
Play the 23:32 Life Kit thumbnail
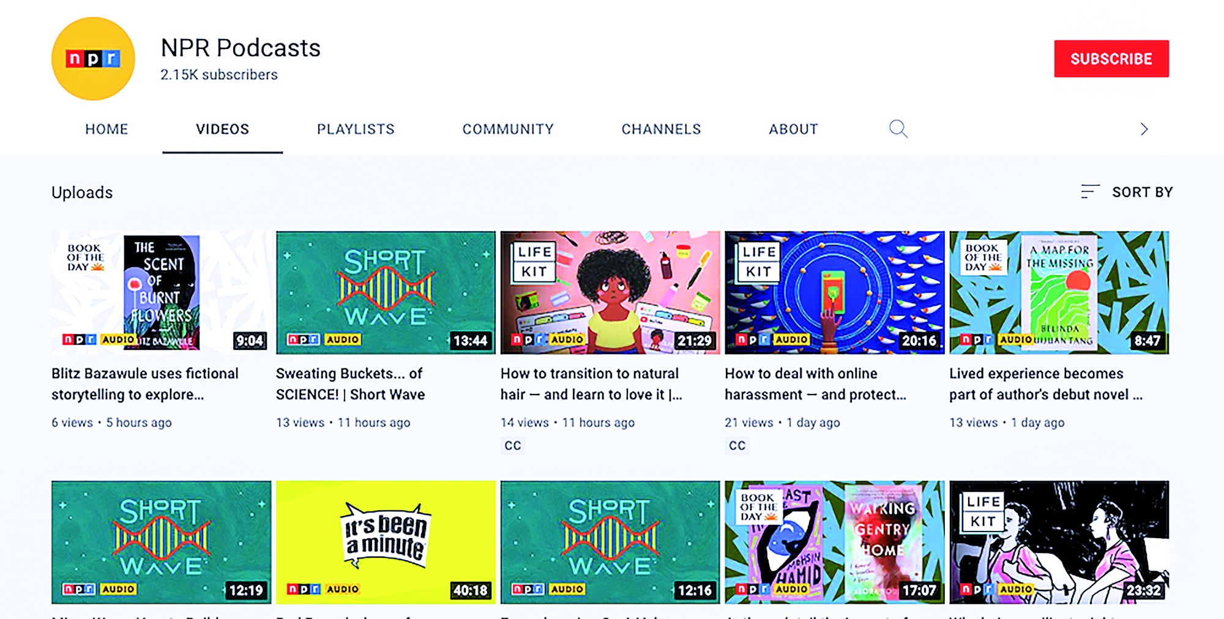pyautogui.click(x=1059, y=542)
